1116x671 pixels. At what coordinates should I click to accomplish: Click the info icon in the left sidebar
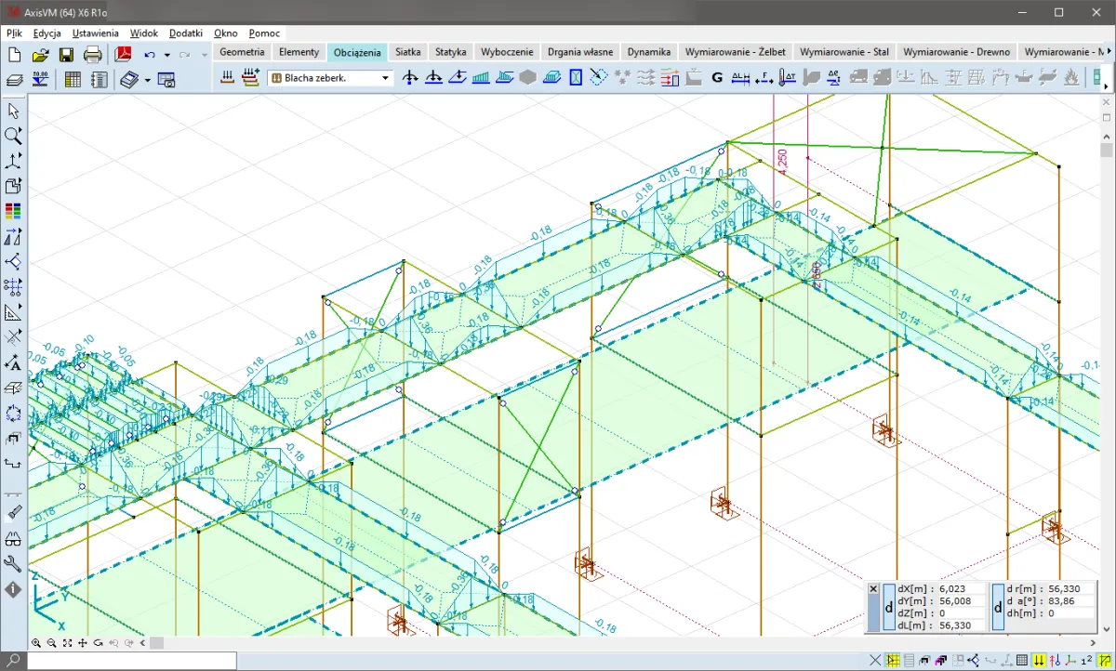click(13, 589)
